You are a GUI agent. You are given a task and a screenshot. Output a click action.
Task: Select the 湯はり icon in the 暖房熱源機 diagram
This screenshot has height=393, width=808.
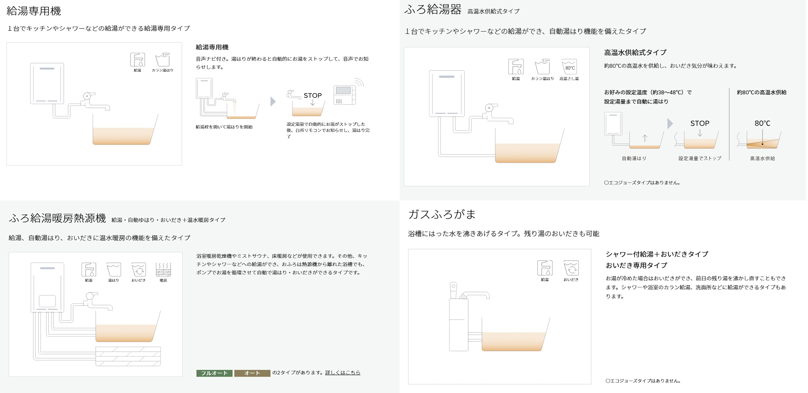click(114, 270)
